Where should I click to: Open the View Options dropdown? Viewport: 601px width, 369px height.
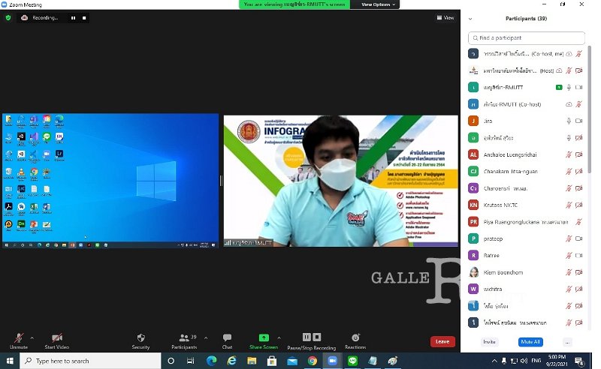pos(378,4)
